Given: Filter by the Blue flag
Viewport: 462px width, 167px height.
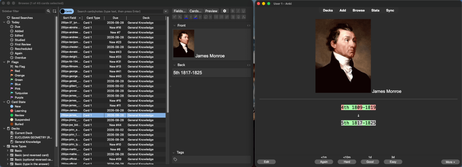Looking at the screenshot, I should pos(17,84).
